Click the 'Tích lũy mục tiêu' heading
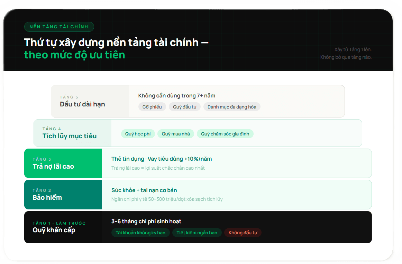Viewport: 402px width, 264px height. [x=70, y=136]
